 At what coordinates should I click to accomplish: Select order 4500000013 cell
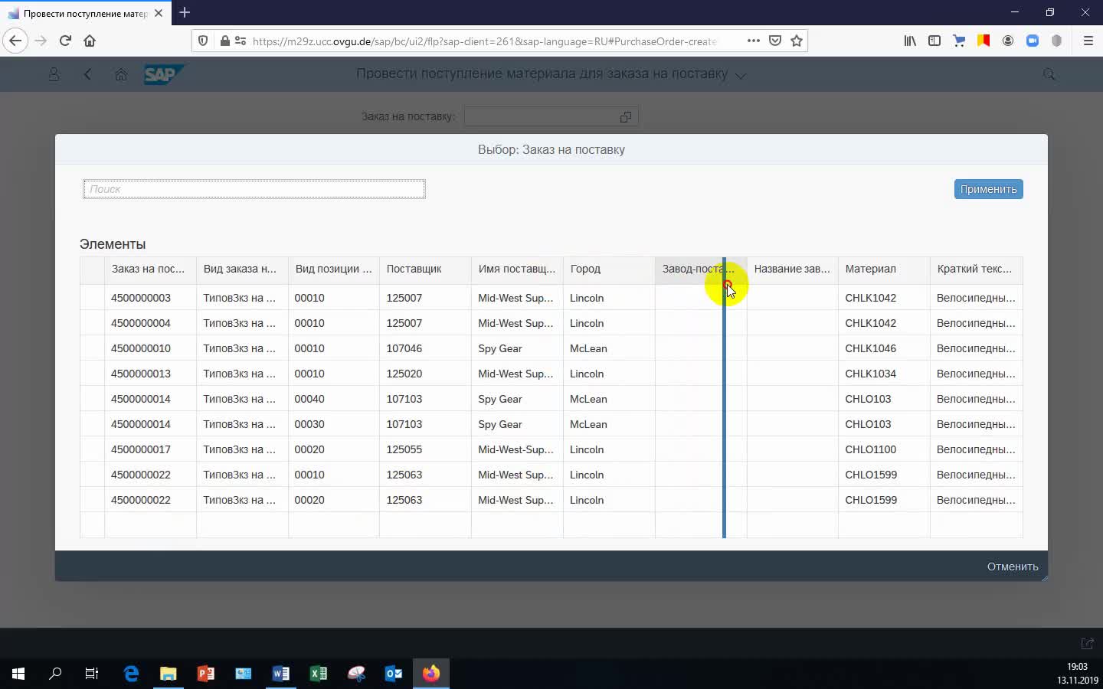click(x=150, y=374)
